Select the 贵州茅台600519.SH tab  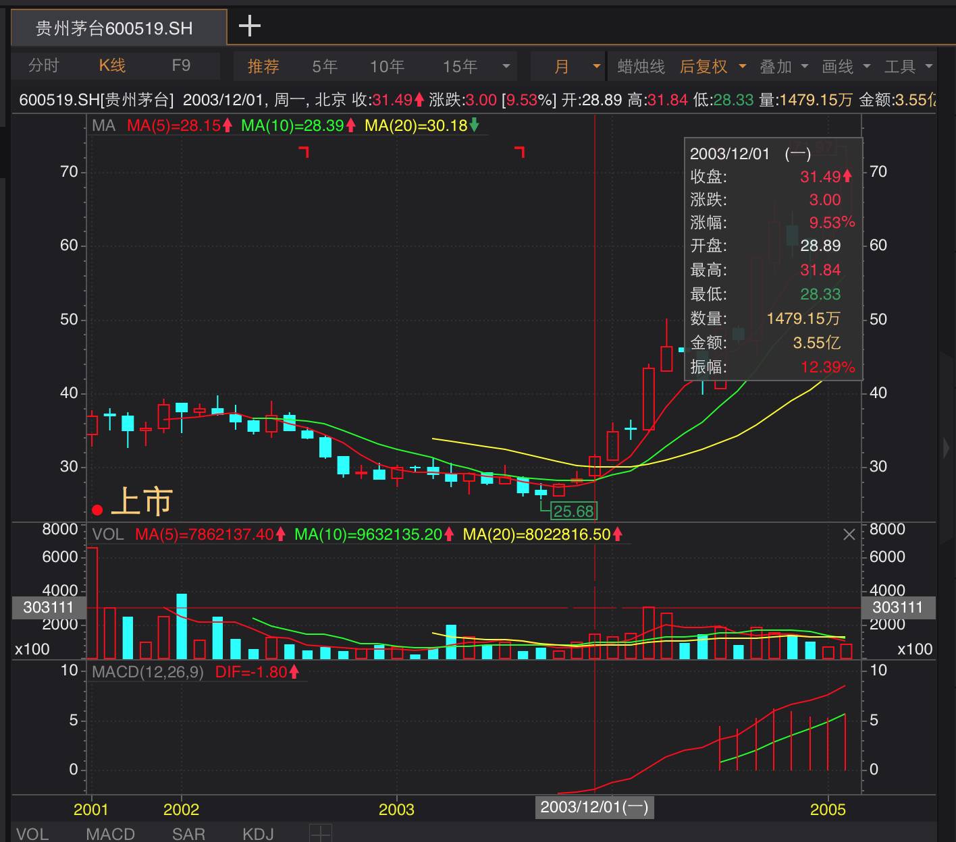point(118,28)
